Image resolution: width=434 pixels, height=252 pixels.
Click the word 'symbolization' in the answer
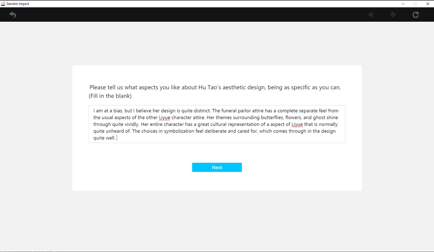coord(179,131)
